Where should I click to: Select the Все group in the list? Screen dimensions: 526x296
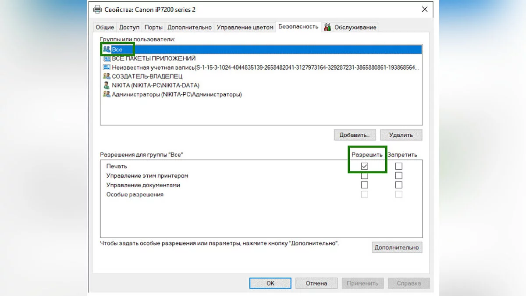click(261, 50)
